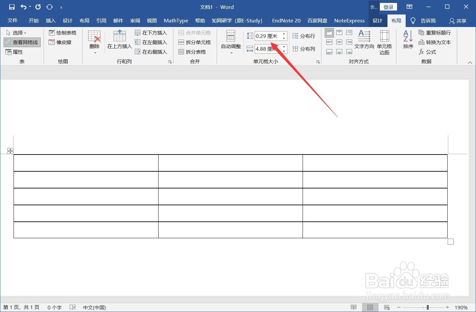
Task: Undo the last action
Action: tap(23, 7)
